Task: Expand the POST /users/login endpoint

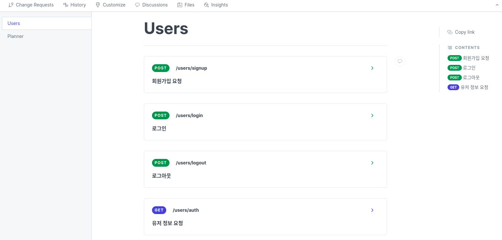Action: click(372, 115)
